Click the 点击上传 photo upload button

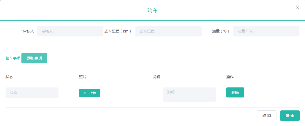pyautogui.click(x=89, y=93)
